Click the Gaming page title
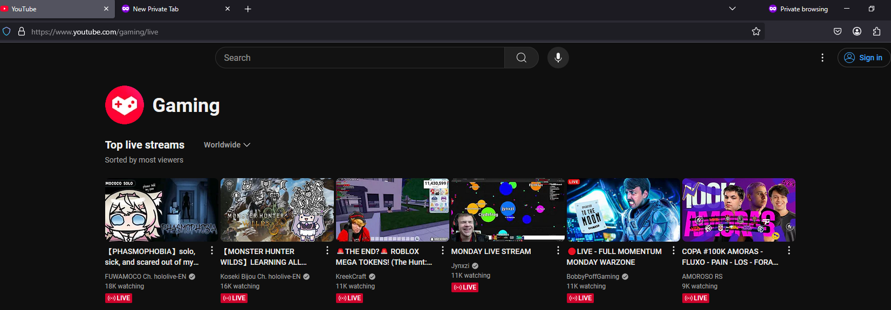 click(186, 105)
